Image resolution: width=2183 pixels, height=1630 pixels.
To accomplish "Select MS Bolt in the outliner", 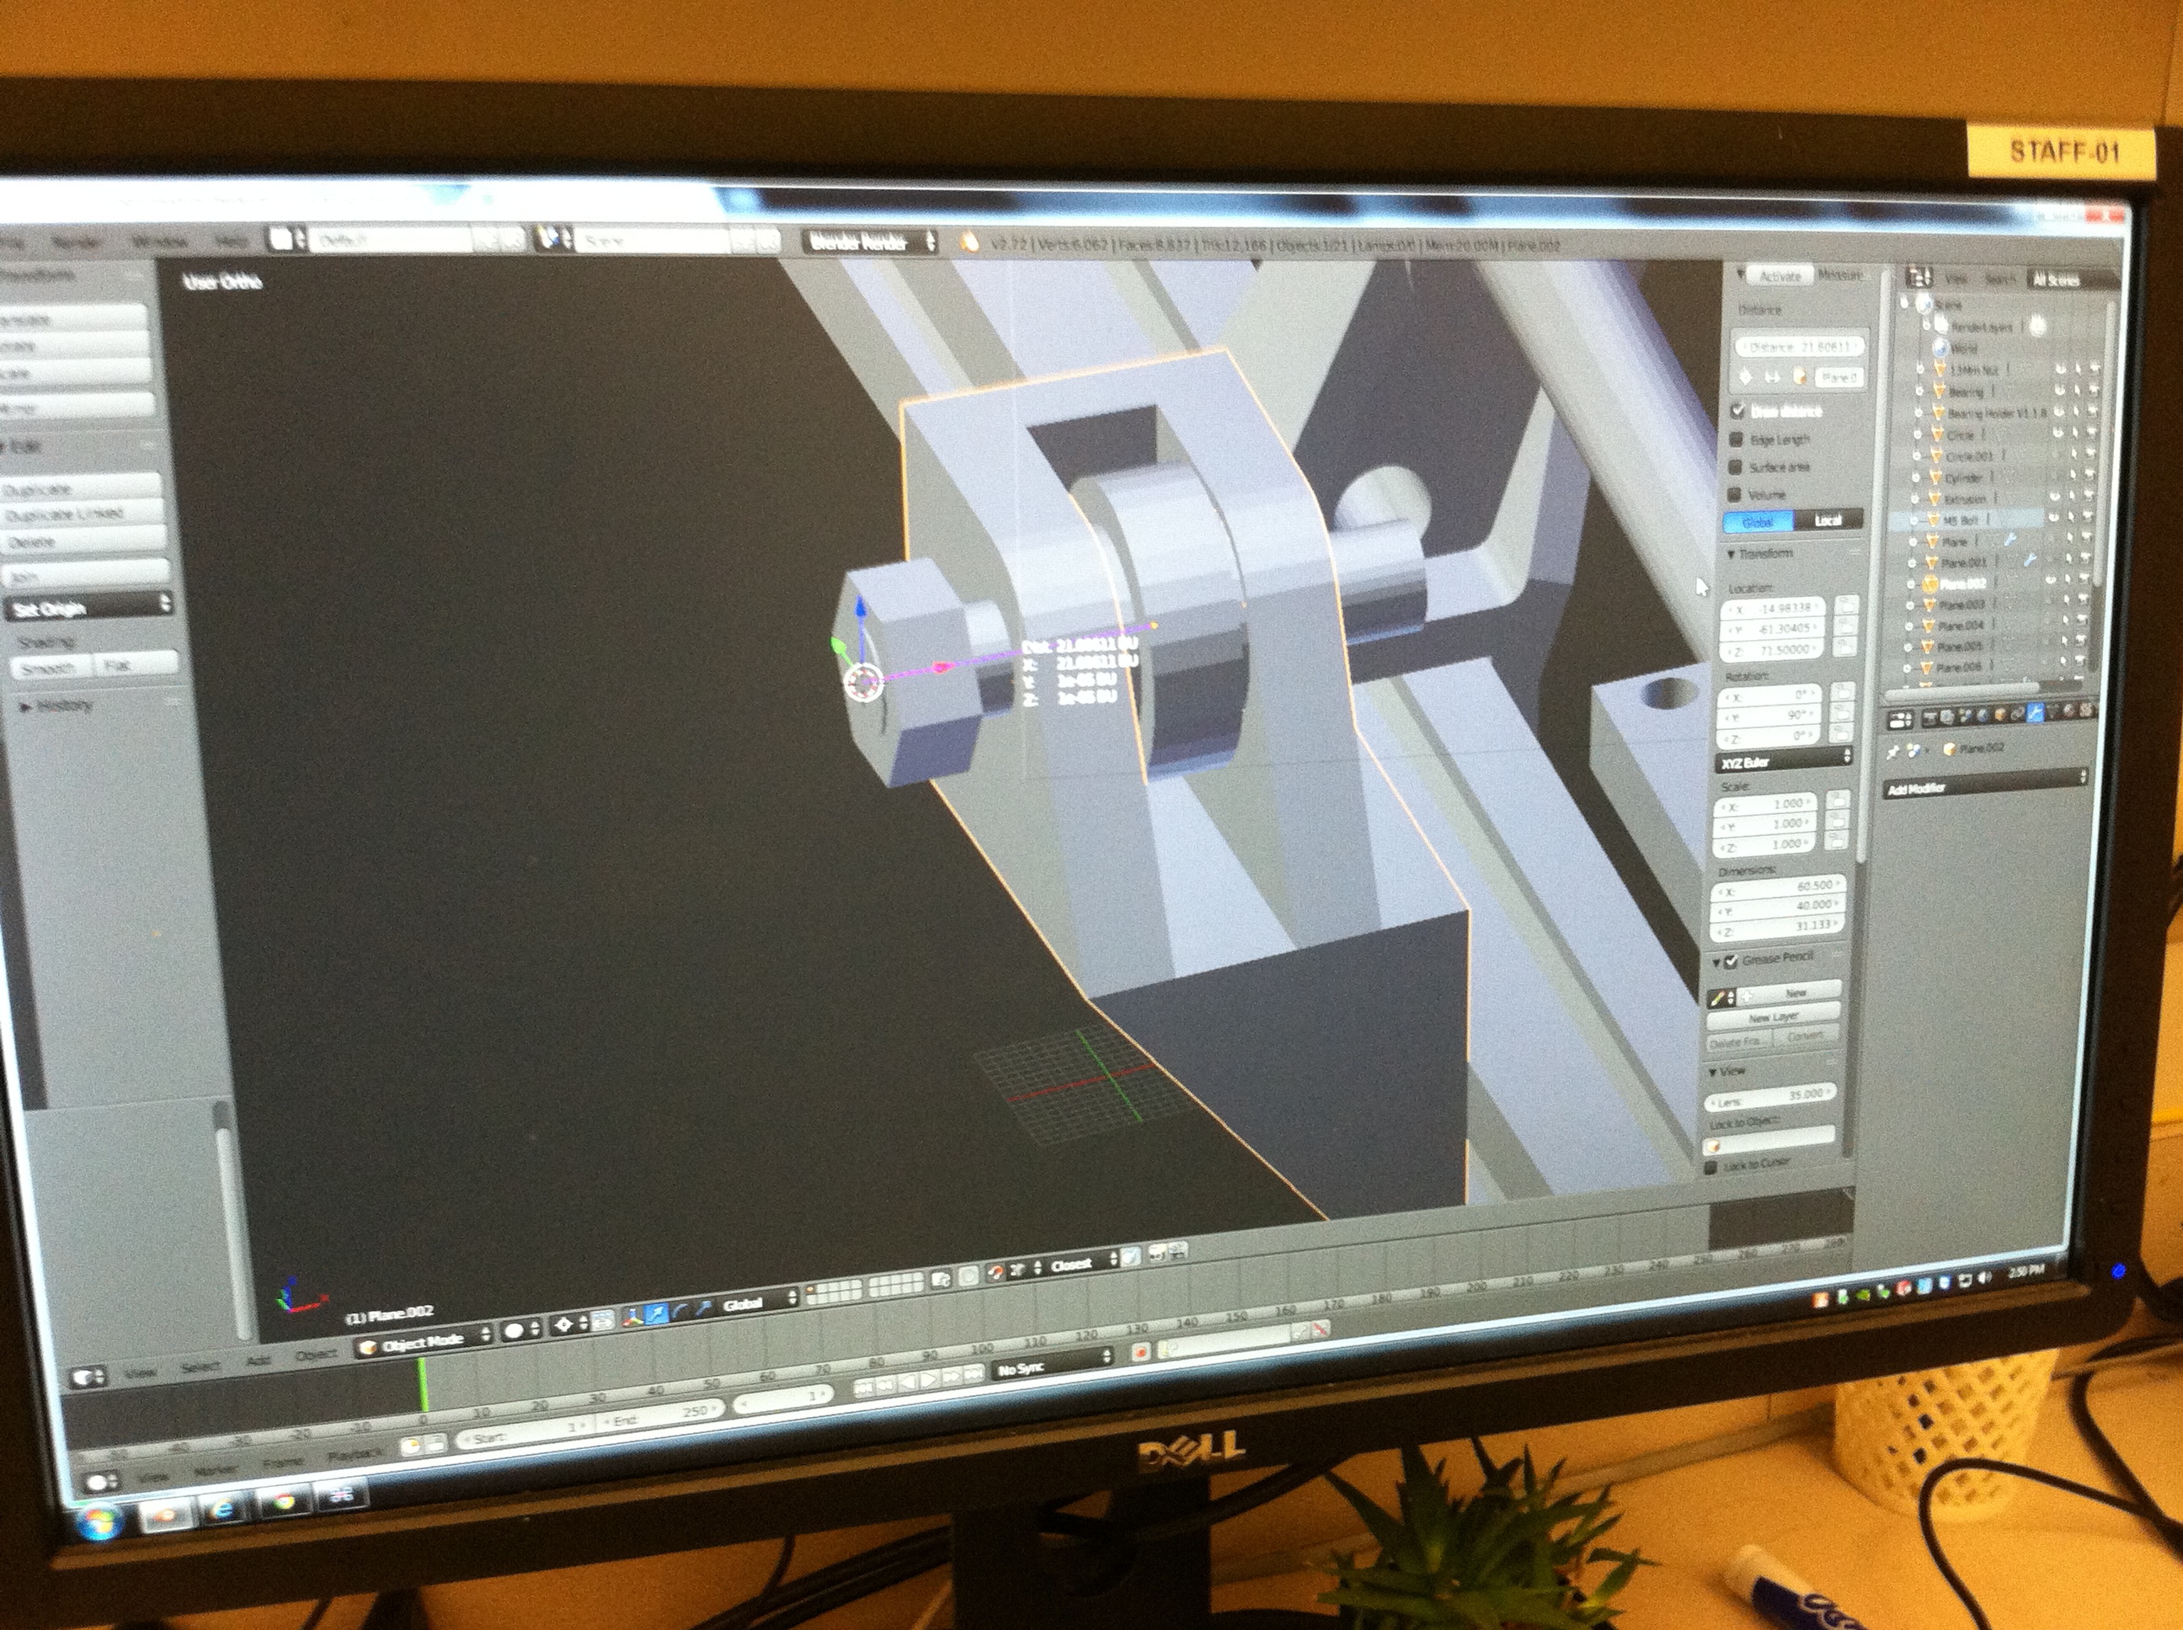I will [1962, 520].
